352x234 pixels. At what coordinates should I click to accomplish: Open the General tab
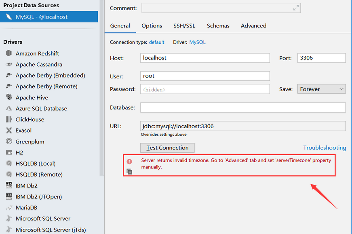pos(120,26)
